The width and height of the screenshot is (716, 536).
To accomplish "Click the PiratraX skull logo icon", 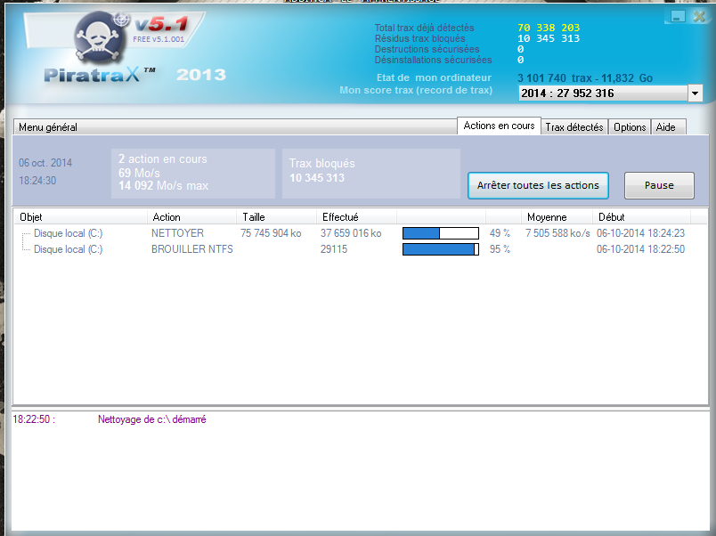I will coord(100,38).
